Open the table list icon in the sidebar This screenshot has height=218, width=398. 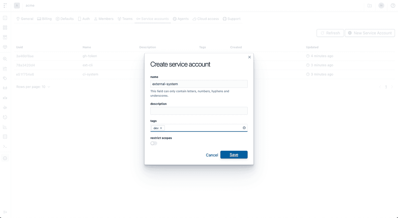[x=5, y=136]
